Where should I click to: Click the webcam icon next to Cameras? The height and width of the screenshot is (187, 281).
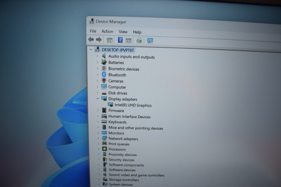(104, 80)
